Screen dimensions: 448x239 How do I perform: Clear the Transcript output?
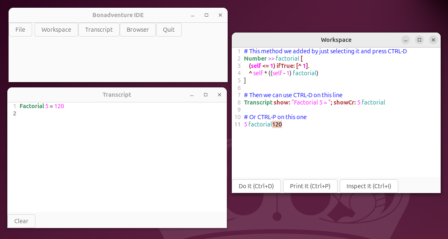coord(21,221)
